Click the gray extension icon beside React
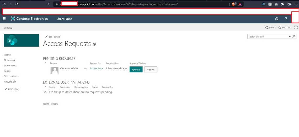Viewport: 299px width, 137px height. pos(270,4)
